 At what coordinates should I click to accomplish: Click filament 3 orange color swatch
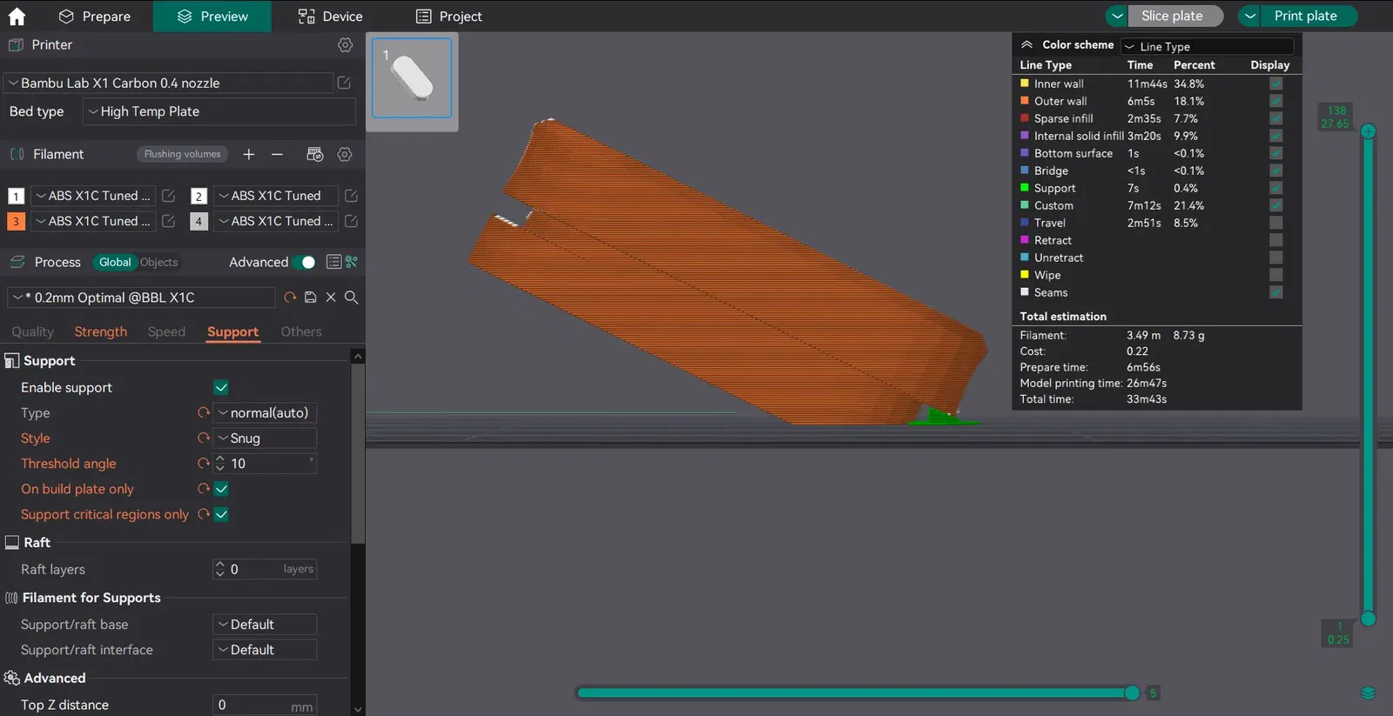click(16, 221)
